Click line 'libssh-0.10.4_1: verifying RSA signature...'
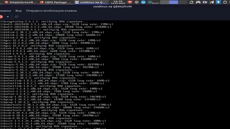 39,118
